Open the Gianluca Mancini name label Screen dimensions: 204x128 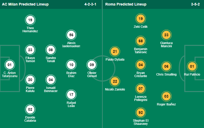(166, 45)
